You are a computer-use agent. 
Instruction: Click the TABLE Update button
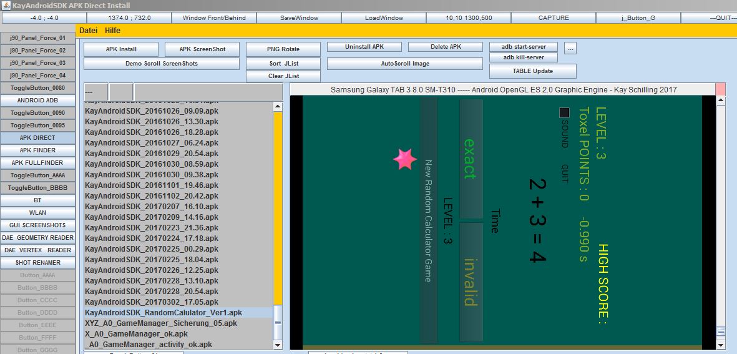pos(532,71)
